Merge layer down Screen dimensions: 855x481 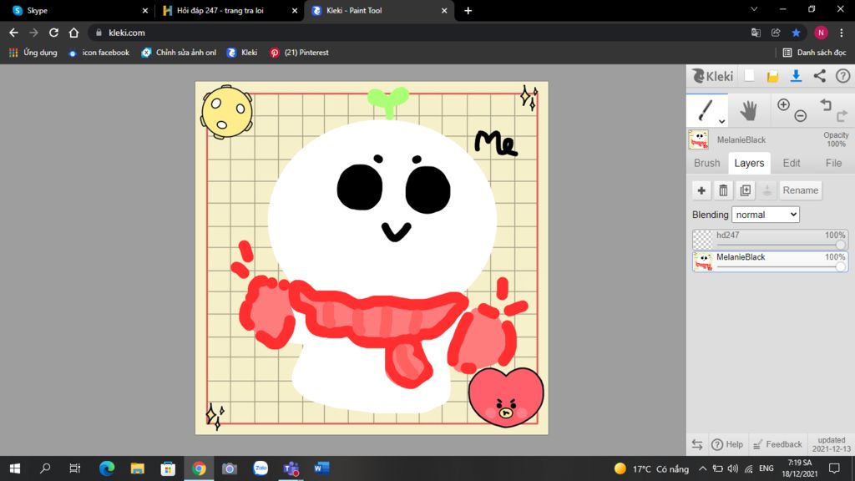click(x=766, y=190)
